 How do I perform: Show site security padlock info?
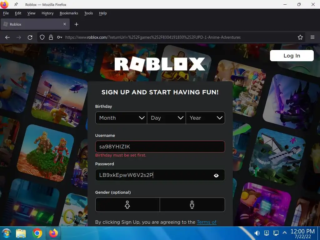[x=51, y=37]
